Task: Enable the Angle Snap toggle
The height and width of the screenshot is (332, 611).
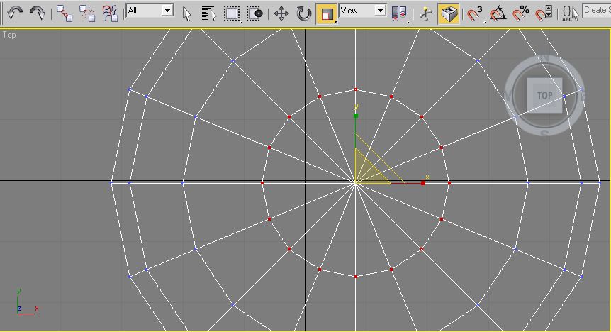Action: point(498,13)
